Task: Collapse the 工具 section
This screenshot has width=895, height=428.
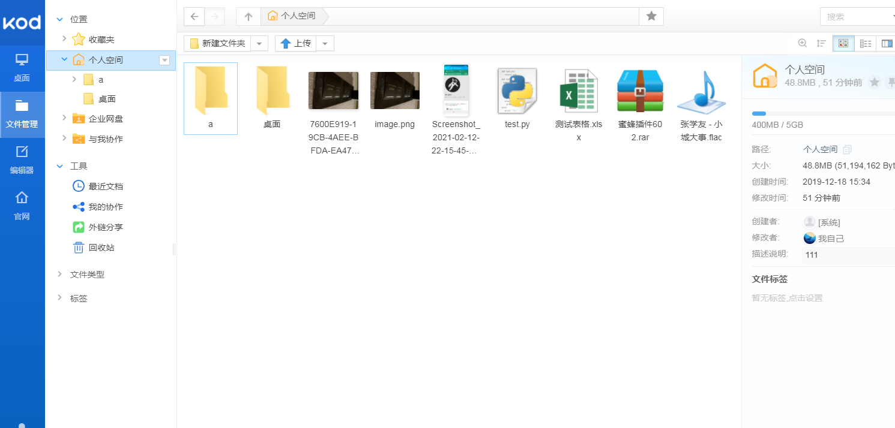Action: (x=59, y=166)
